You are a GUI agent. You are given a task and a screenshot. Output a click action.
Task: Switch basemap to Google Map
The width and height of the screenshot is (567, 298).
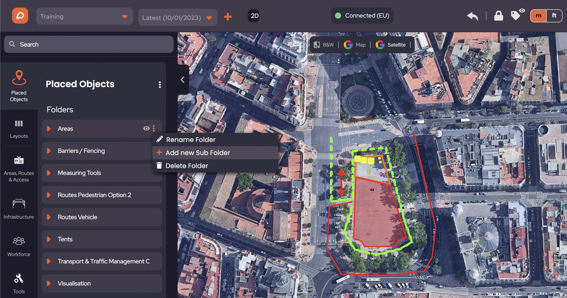[x=355, y=45]
